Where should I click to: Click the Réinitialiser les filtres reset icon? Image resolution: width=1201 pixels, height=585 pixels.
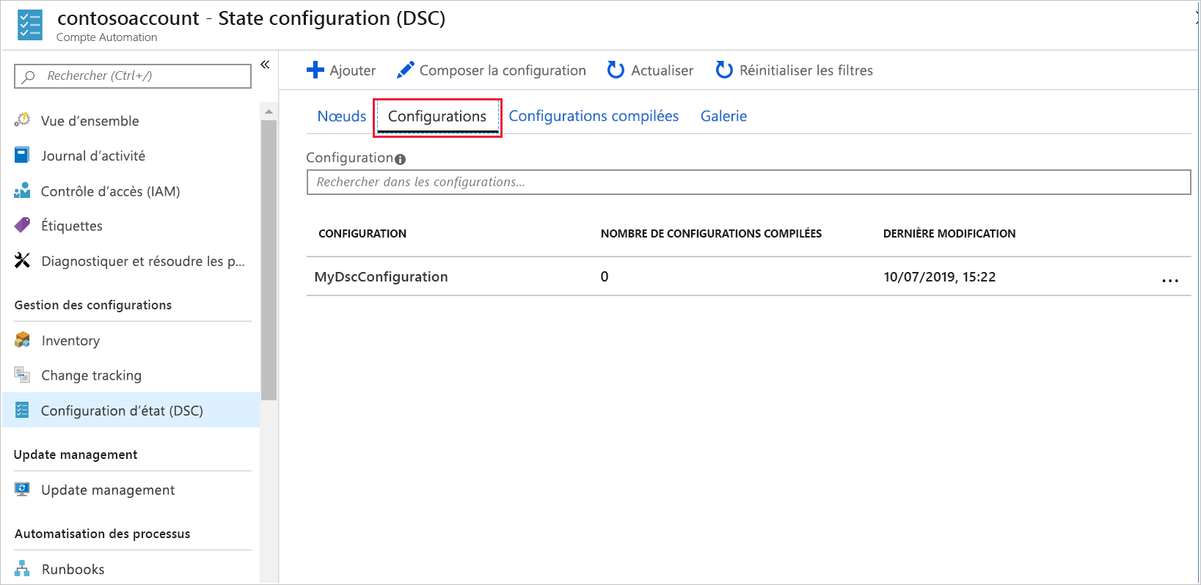tap(724, 70)
